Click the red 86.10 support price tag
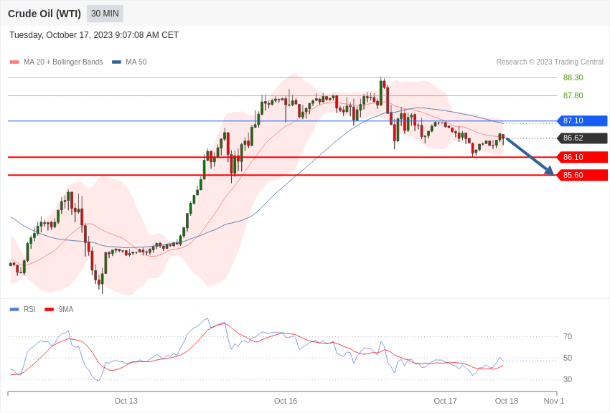This screenshot has height=413, width=610. [x=583, y=157]
